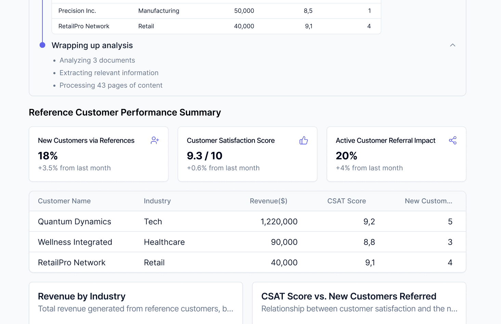Click the share icon on Referral Impact card
Screen dimensions: 501x324
453,140
